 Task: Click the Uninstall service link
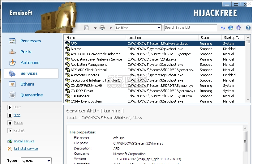[x=26, y=149]
